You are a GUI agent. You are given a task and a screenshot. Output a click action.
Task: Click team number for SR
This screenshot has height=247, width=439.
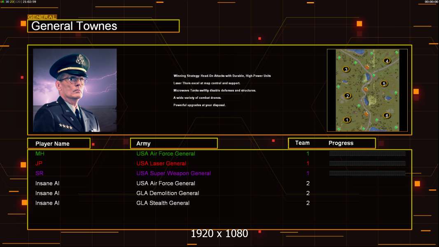tap(308, 173)
